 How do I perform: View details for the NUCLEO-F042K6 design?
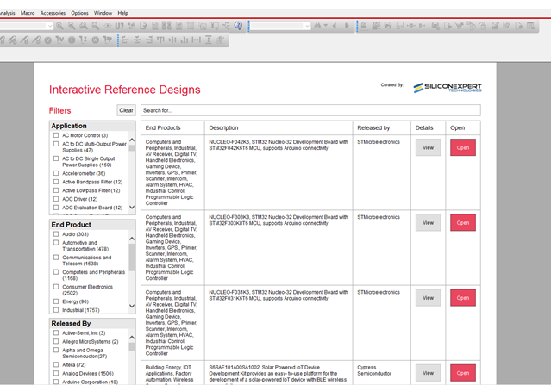(x=428, y=147)
